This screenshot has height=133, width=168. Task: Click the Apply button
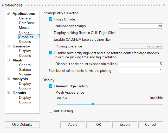tap(73, 125)
